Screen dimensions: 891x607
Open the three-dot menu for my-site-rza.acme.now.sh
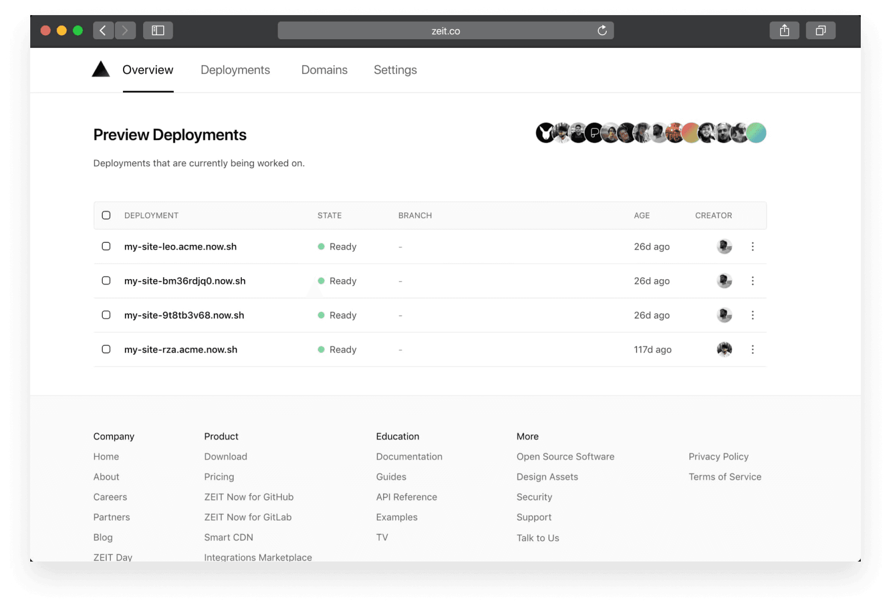(x=752, y=349)
